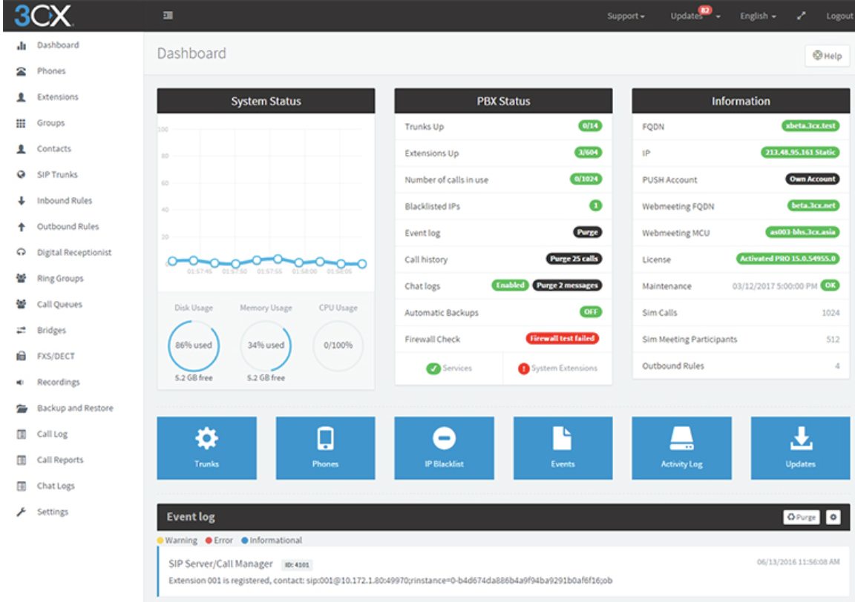
Task: Click the Contacts person icon
Action: click(22, 149)
